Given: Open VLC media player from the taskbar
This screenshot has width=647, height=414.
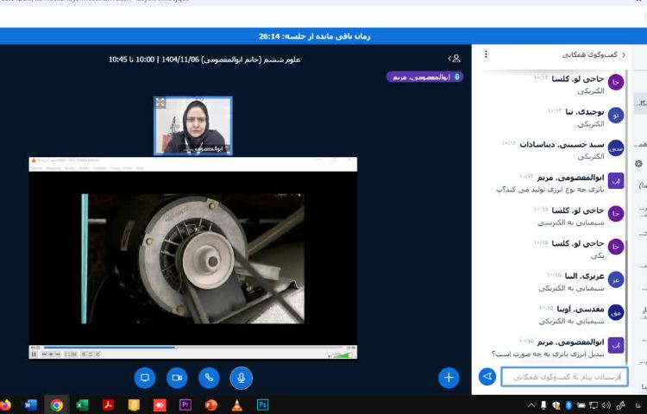Looking at the screenshot, I should click(x=237, y=405).
